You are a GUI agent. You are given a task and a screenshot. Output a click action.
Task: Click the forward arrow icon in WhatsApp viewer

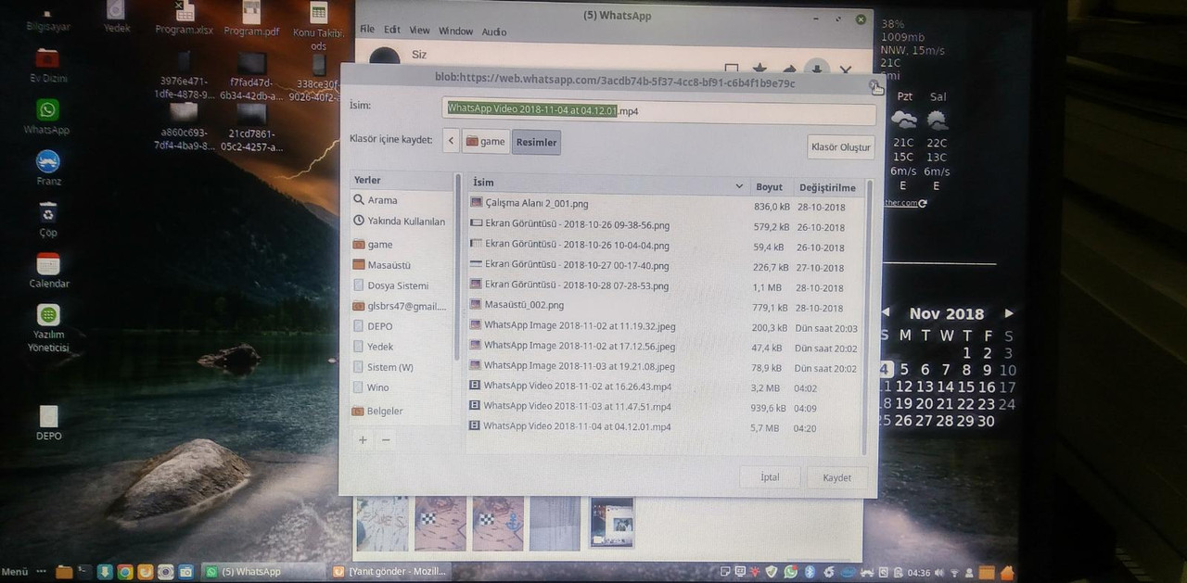(789, 69)
